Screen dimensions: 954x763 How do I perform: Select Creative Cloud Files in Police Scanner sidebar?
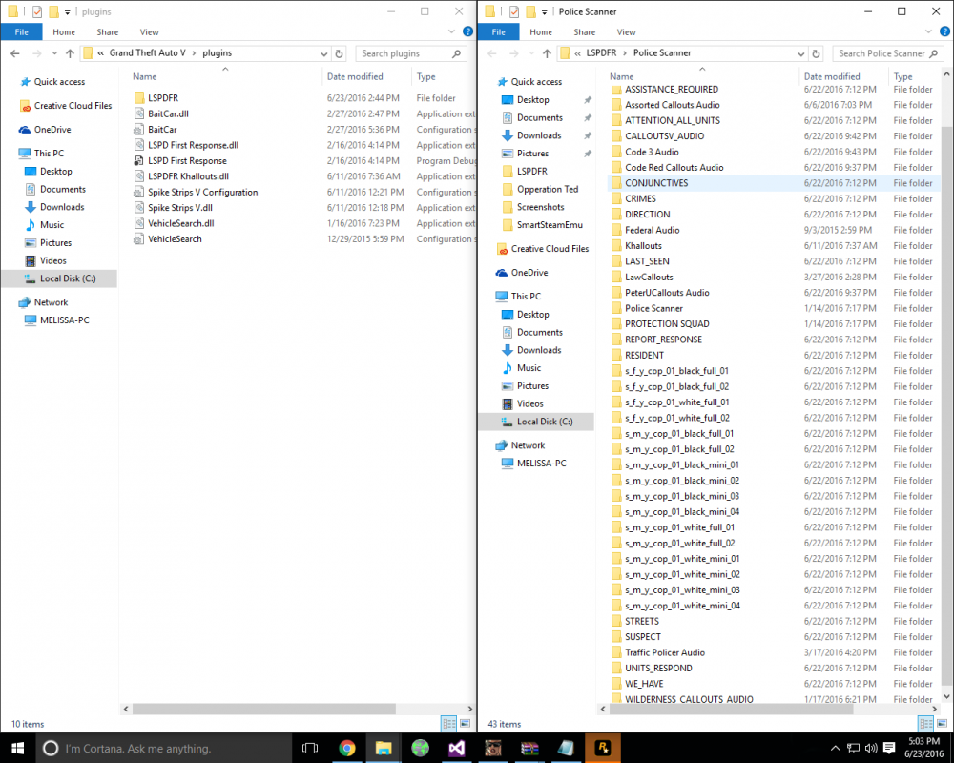[x=550, y=249]
